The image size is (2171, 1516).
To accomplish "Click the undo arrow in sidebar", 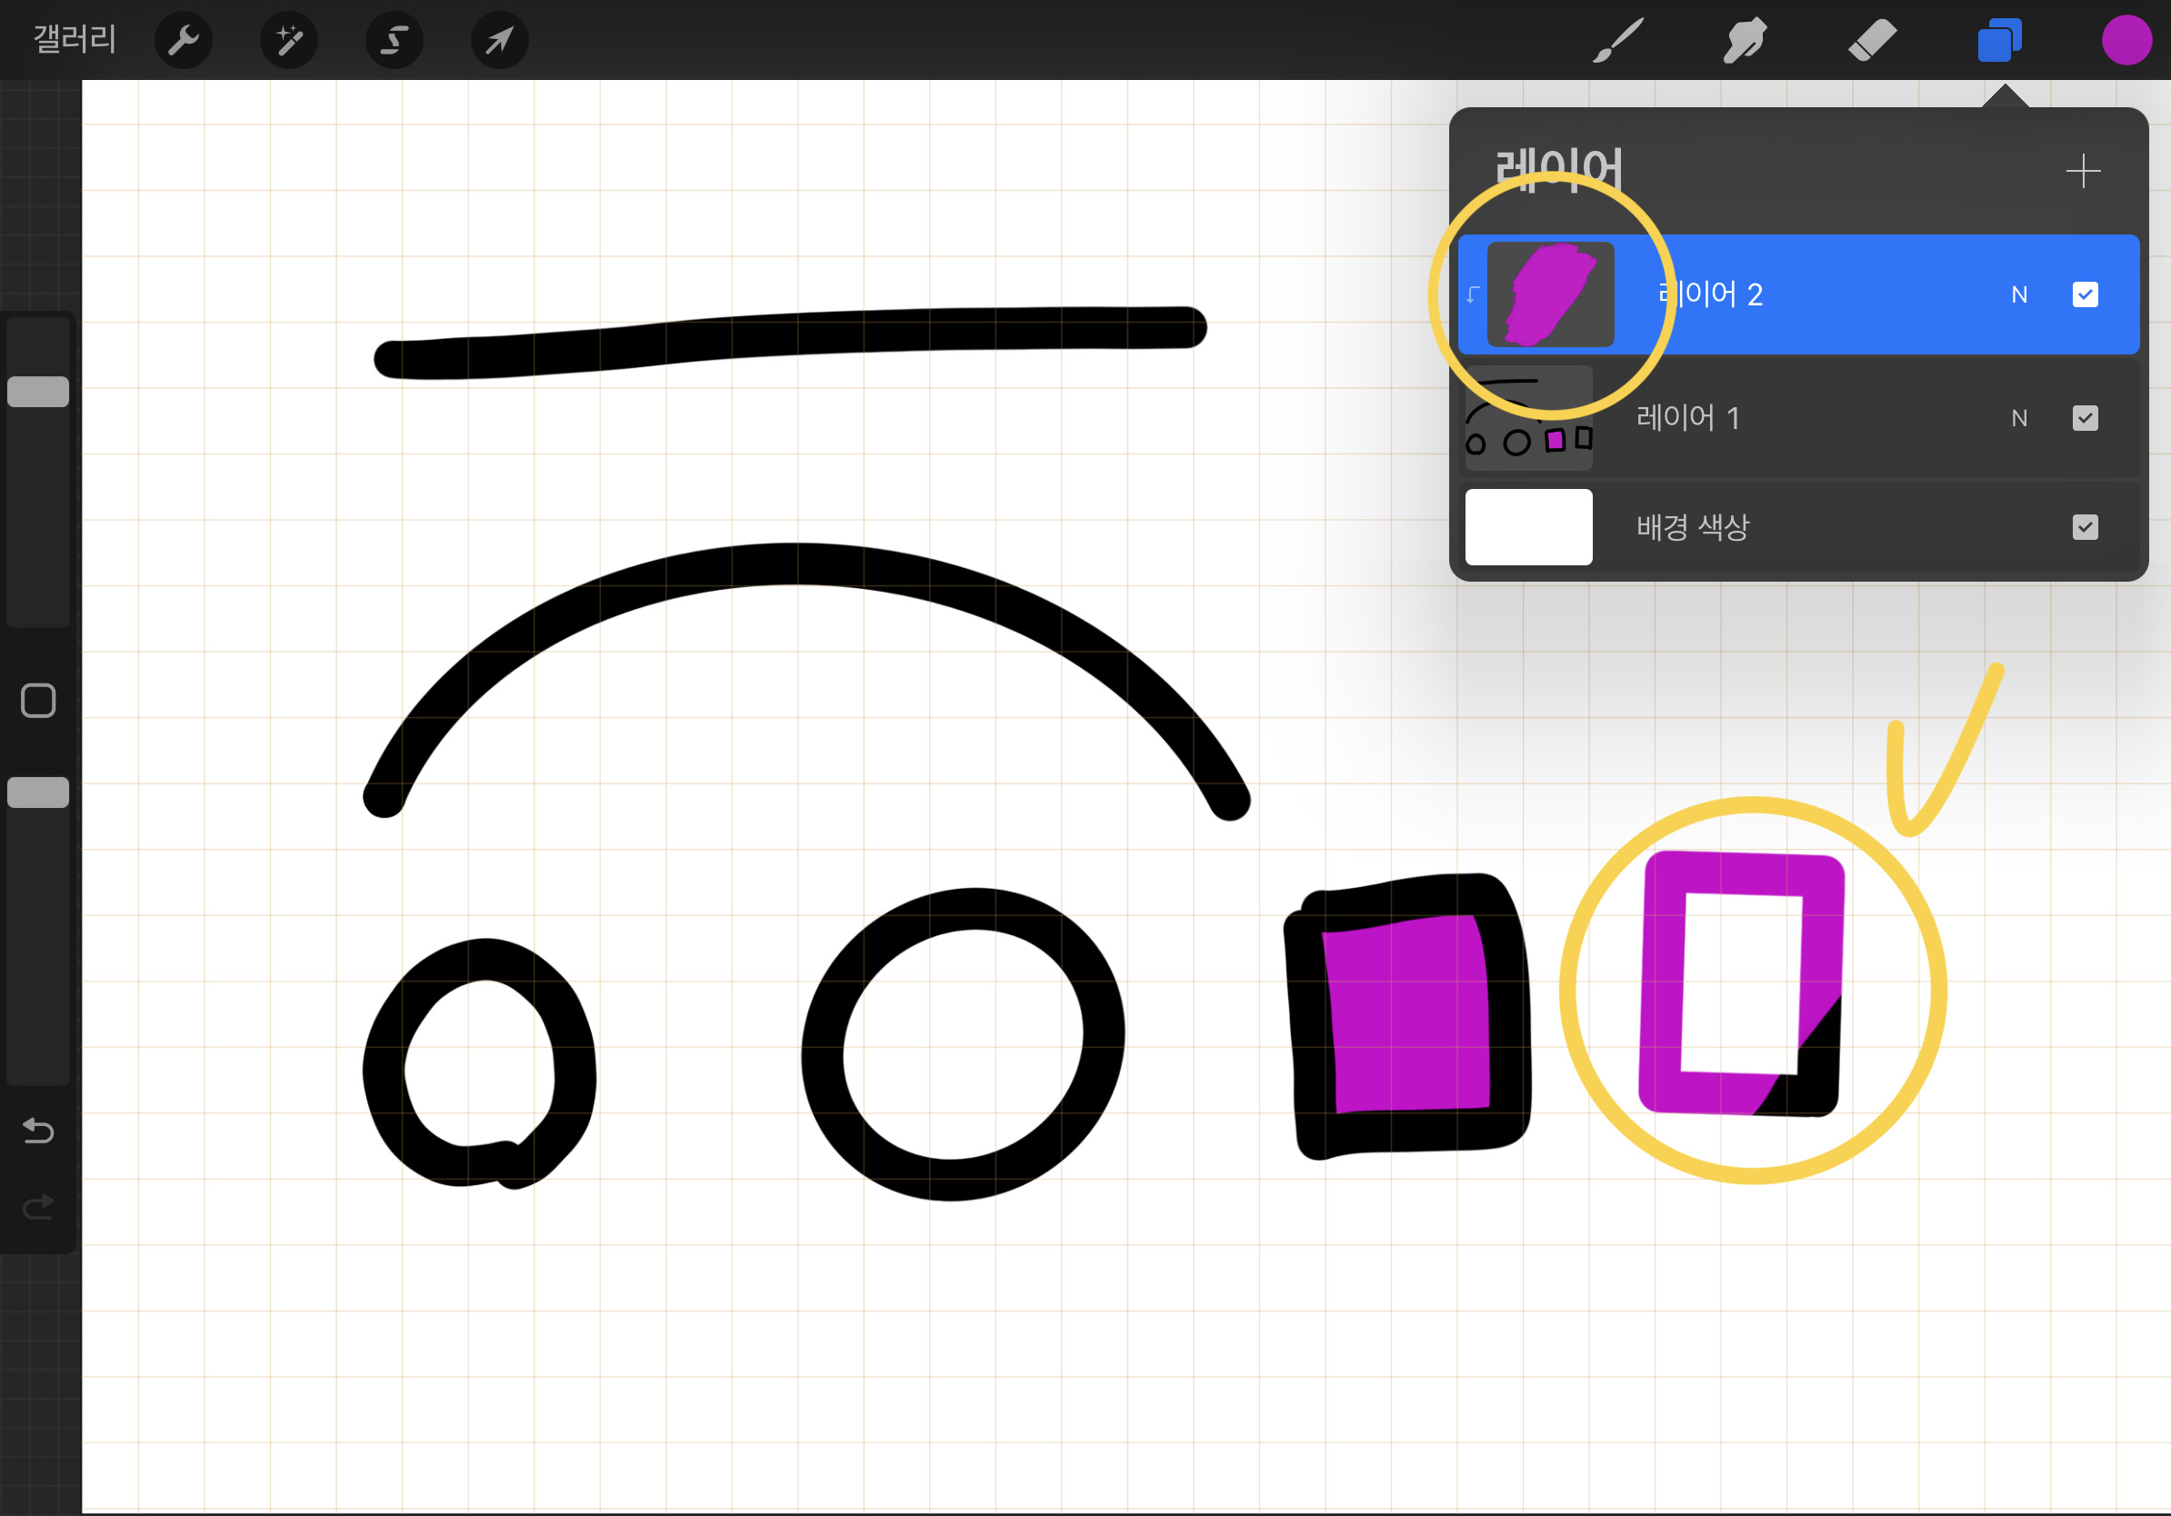I will coord(39,1131).
